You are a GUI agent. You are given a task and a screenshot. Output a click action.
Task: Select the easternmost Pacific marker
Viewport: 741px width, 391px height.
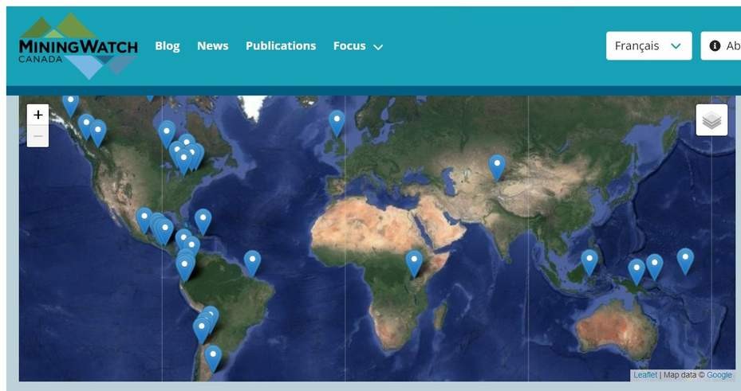pyautogui.click(x=685, y=260)
